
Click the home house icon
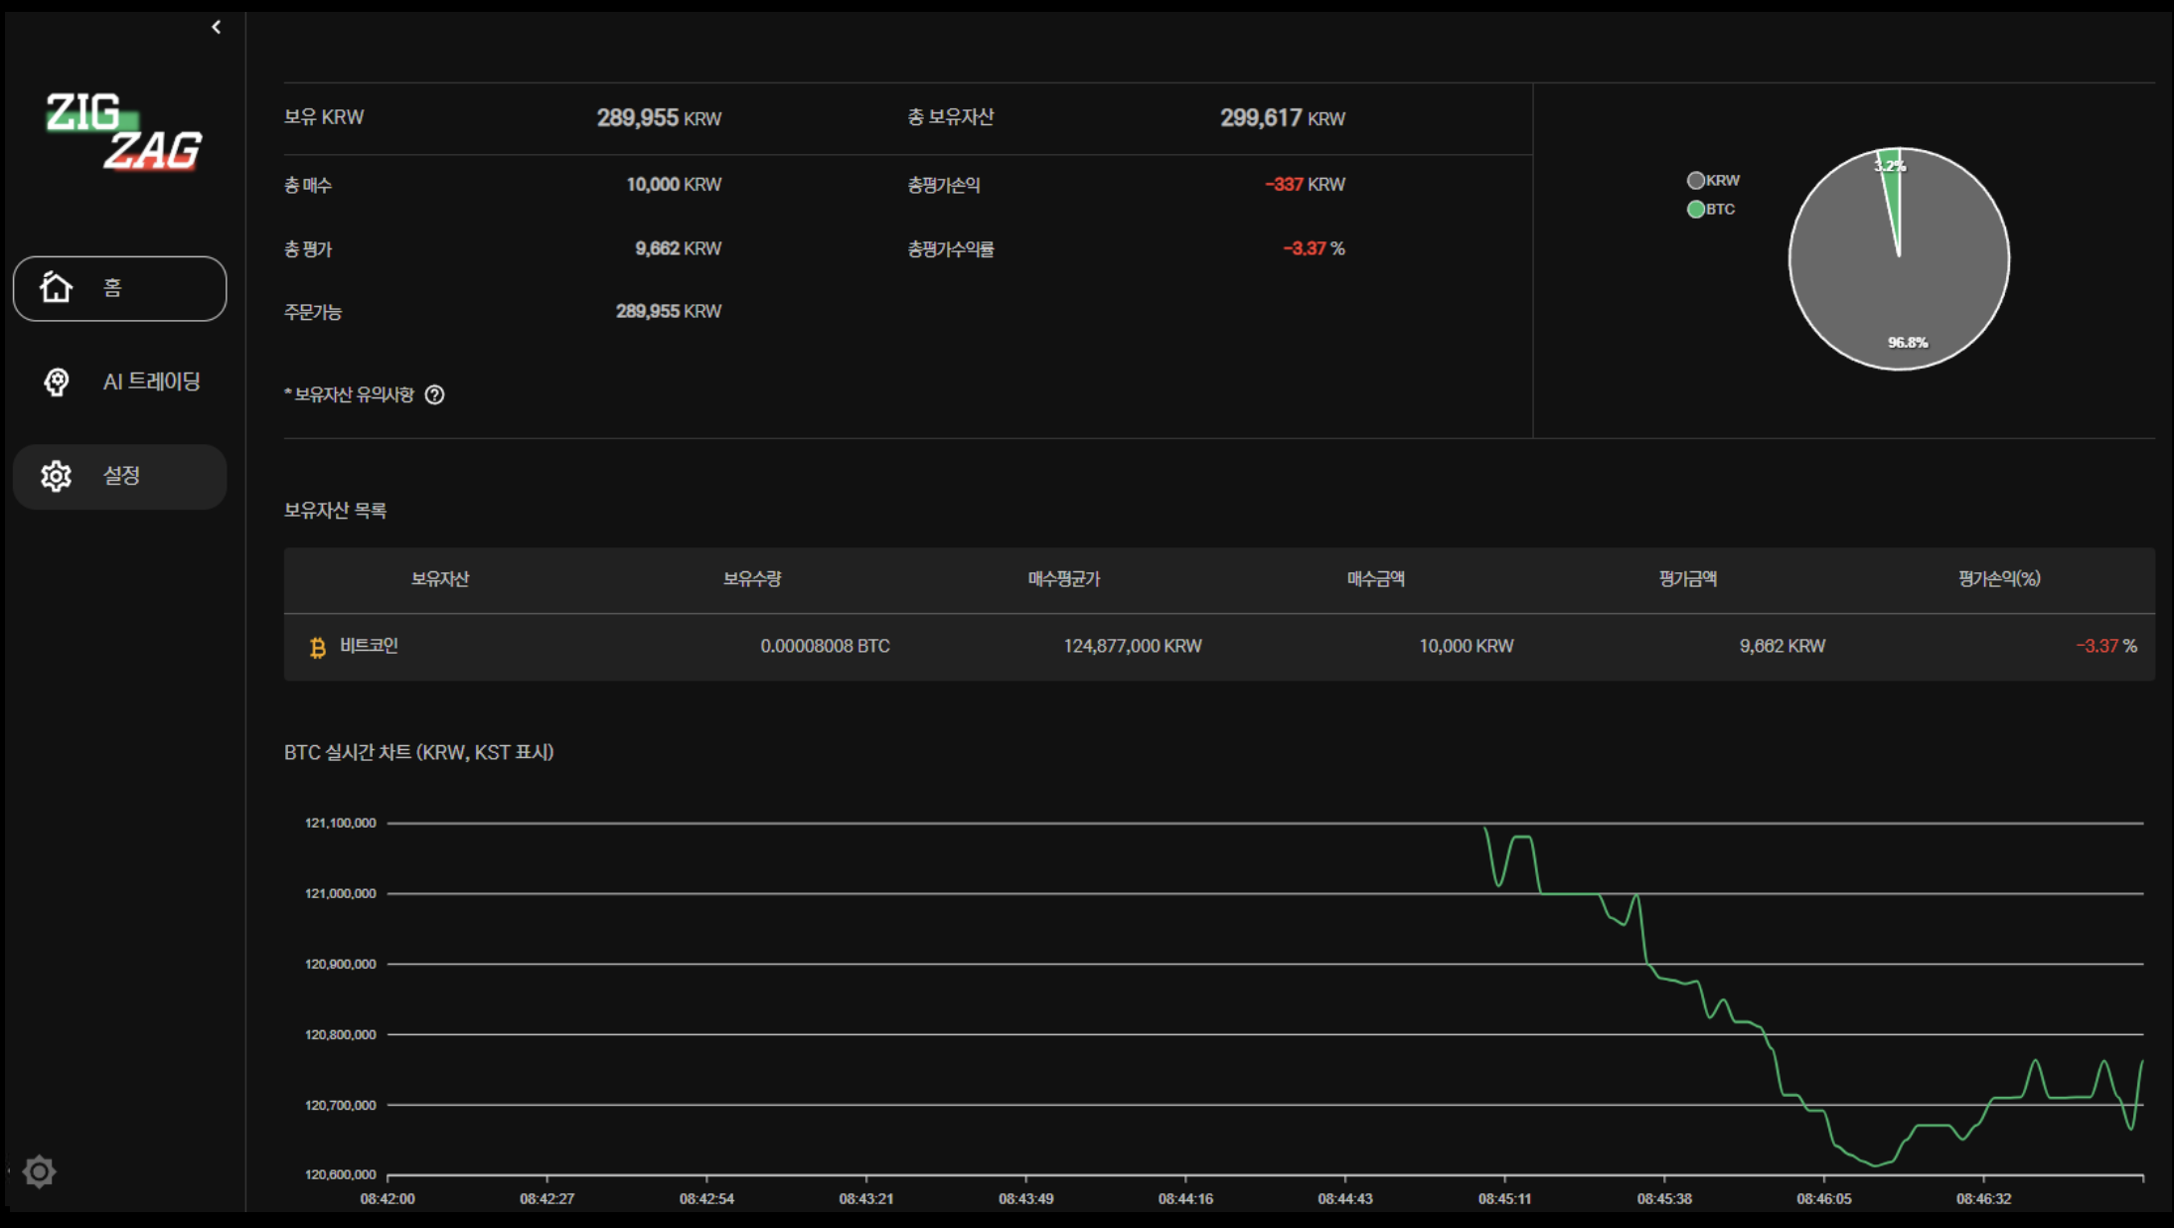[56, 287]
